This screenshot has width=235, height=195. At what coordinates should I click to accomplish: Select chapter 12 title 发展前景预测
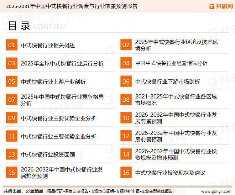click(176, 136)
